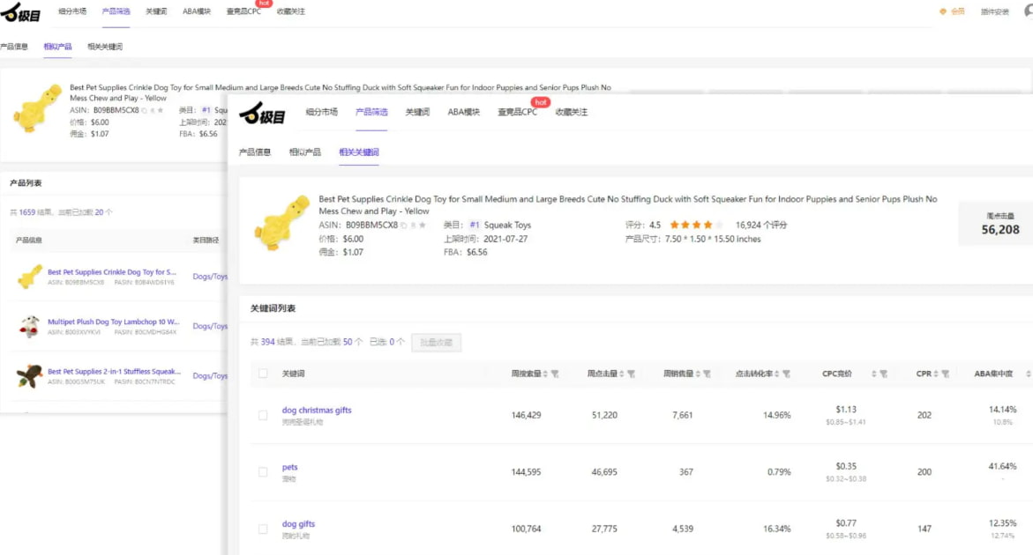Screen dimensions: 1033x555
Task: Check the select-all box in 关键词 header
Action: 263,374
